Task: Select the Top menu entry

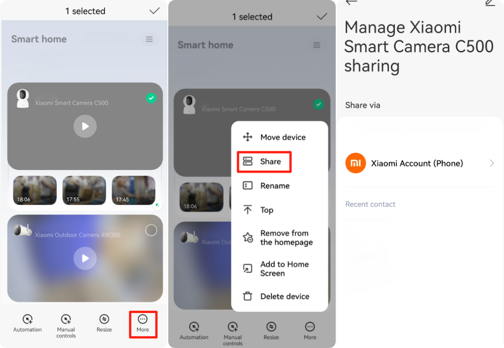Action: 266,210
